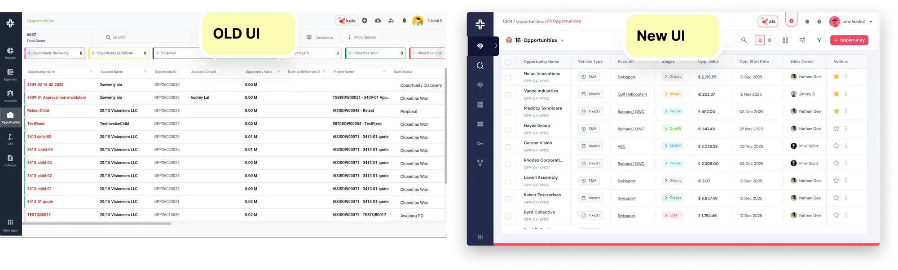Open More apps grid in old UI
Viewport: 898px width, 270px height.
pyautogui.click(x=10, y=226)
